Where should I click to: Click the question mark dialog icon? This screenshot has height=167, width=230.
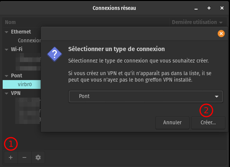pos(55,54)
